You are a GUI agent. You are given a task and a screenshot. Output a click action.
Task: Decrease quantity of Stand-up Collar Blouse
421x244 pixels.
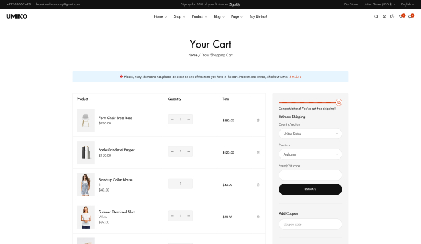173,184
